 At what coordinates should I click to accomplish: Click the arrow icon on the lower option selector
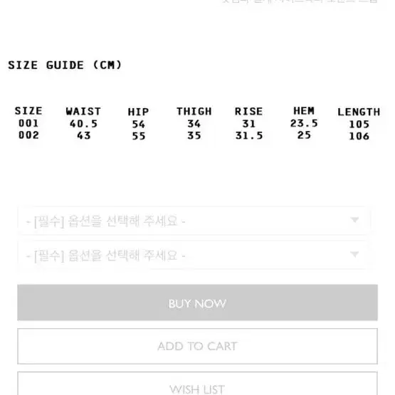354,254
